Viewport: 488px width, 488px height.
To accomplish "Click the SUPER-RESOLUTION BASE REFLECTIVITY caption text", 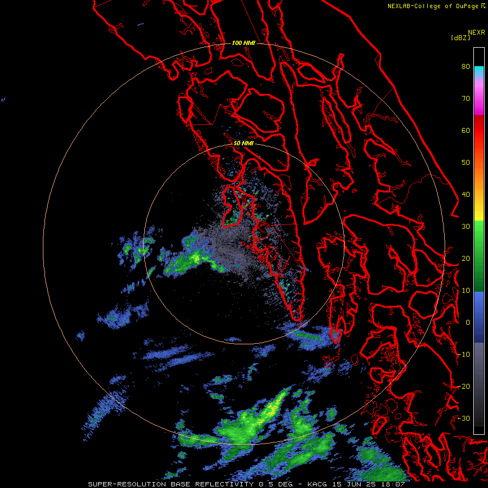I will [170, 484].
